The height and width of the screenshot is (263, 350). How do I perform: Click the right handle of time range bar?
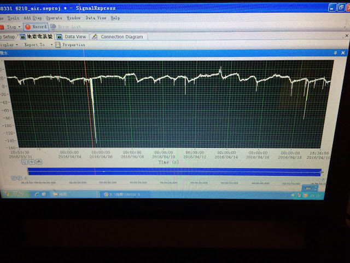click(x=322, y=172)
